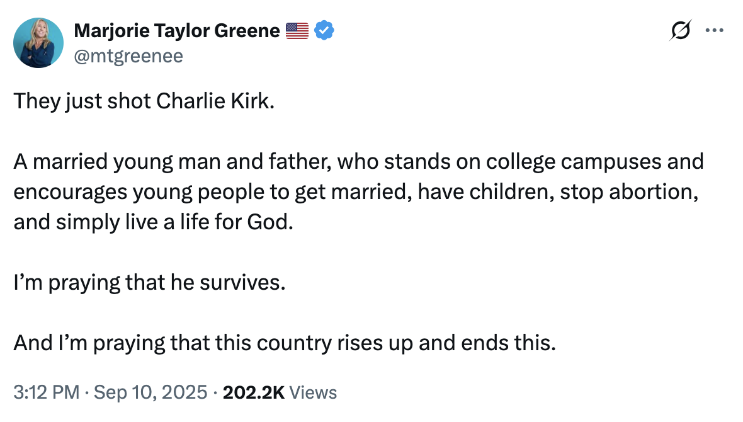Click the line 'They just shot Charlie Kirk.'
The image size is (743, 422).
tap(144, 101)
